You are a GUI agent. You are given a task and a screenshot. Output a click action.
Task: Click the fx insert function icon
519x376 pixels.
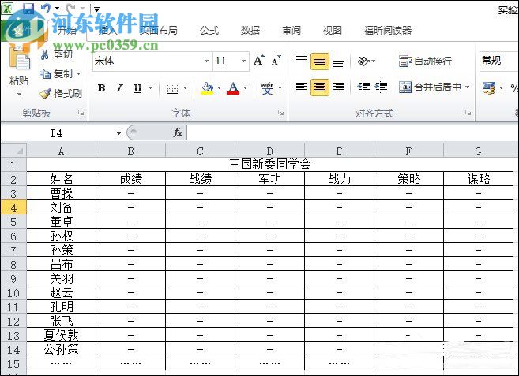178,133
